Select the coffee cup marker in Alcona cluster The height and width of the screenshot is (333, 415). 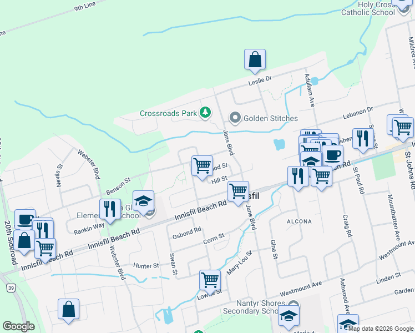333,156
